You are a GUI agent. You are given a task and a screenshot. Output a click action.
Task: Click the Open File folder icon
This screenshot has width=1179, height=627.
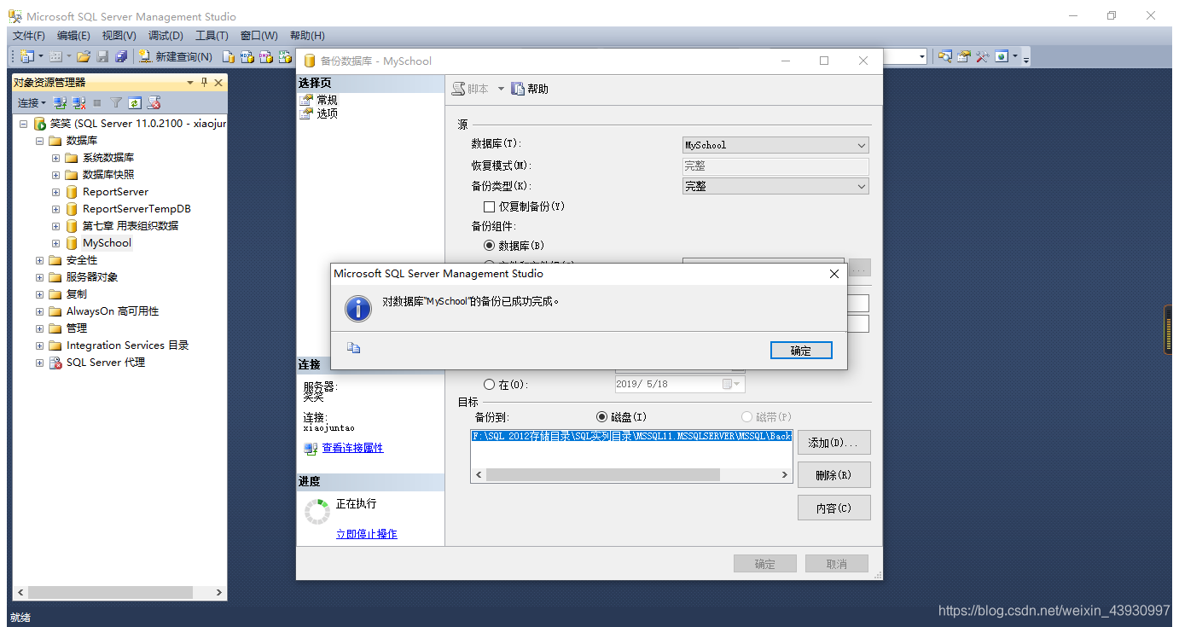click(x=84, y=56)
